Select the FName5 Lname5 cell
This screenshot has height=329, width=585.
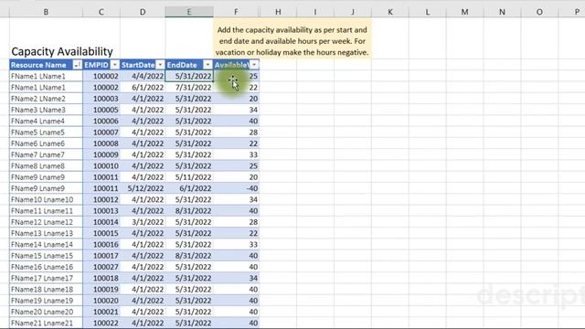click(x=46, y=132)
